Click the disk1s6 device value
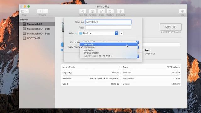This screenshot has width=201, height=113. [176, 84]
